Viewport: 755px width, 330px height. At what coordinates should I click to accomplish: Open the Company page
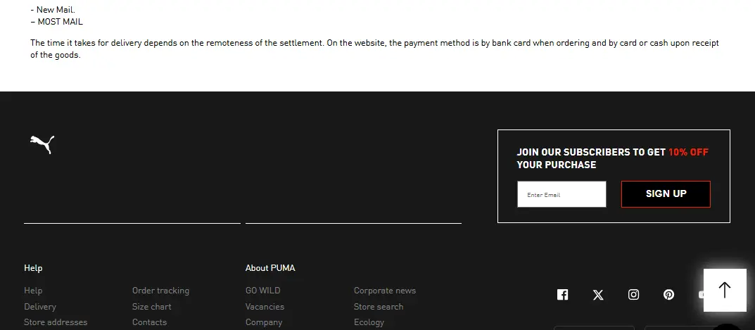pyautogui.click(x=264, y=322)
